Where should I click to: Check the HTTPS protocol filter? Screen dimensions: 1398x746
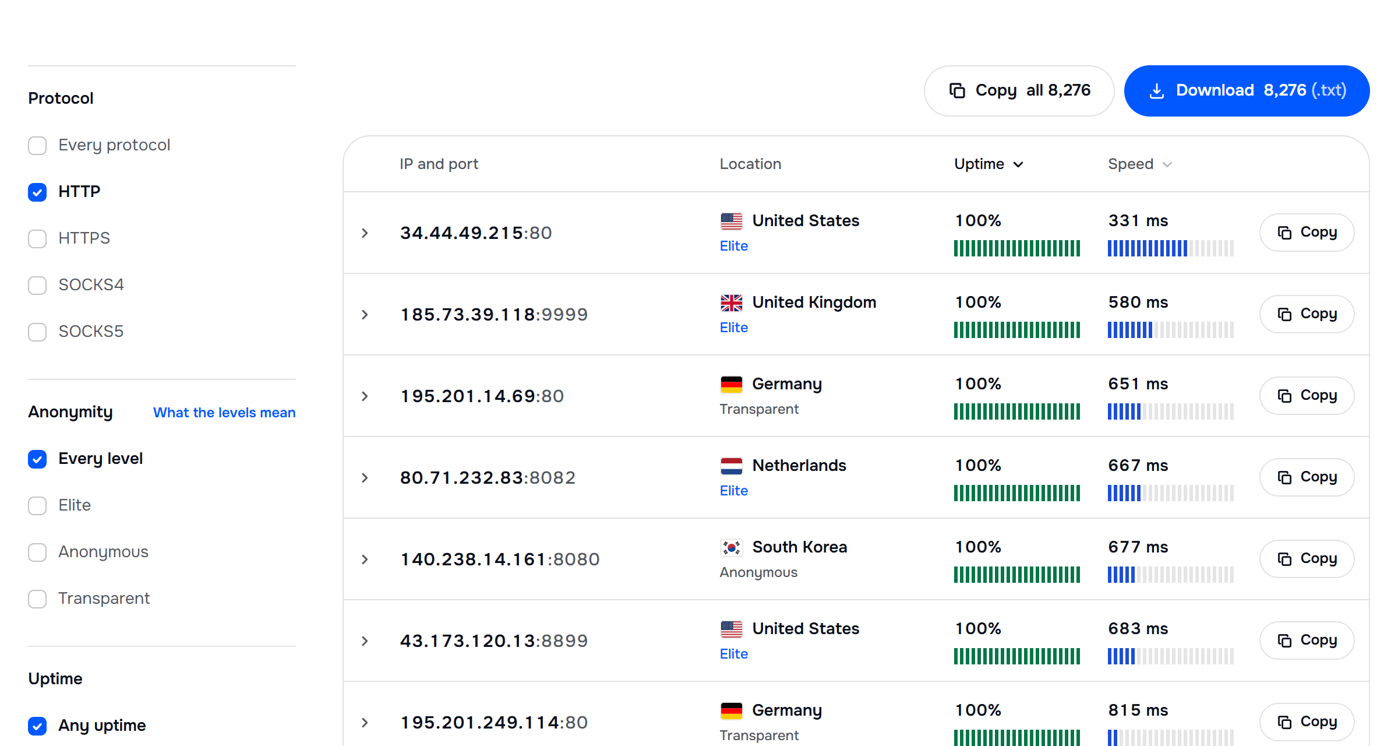[x=37, y=238]
